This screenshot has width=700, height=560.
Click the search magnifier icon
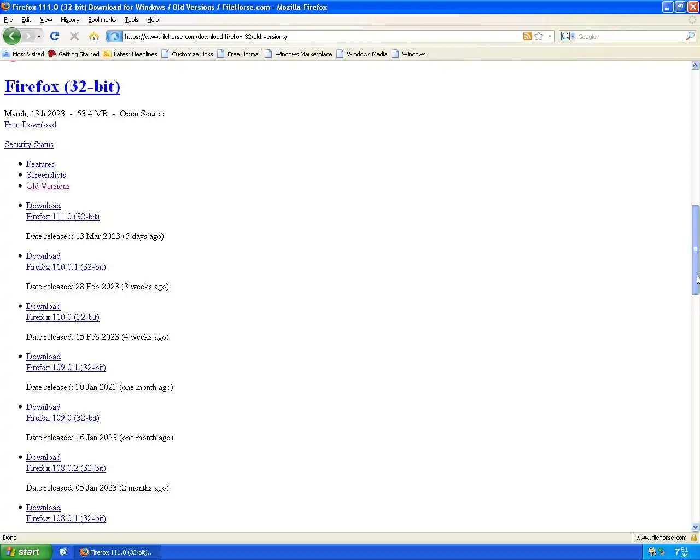[x=690, y=36]
